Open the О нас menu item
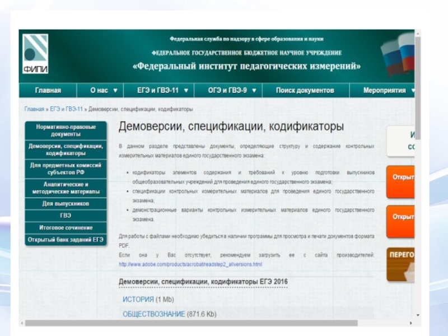Screen dimensions: 448x336 coord(100,90)
